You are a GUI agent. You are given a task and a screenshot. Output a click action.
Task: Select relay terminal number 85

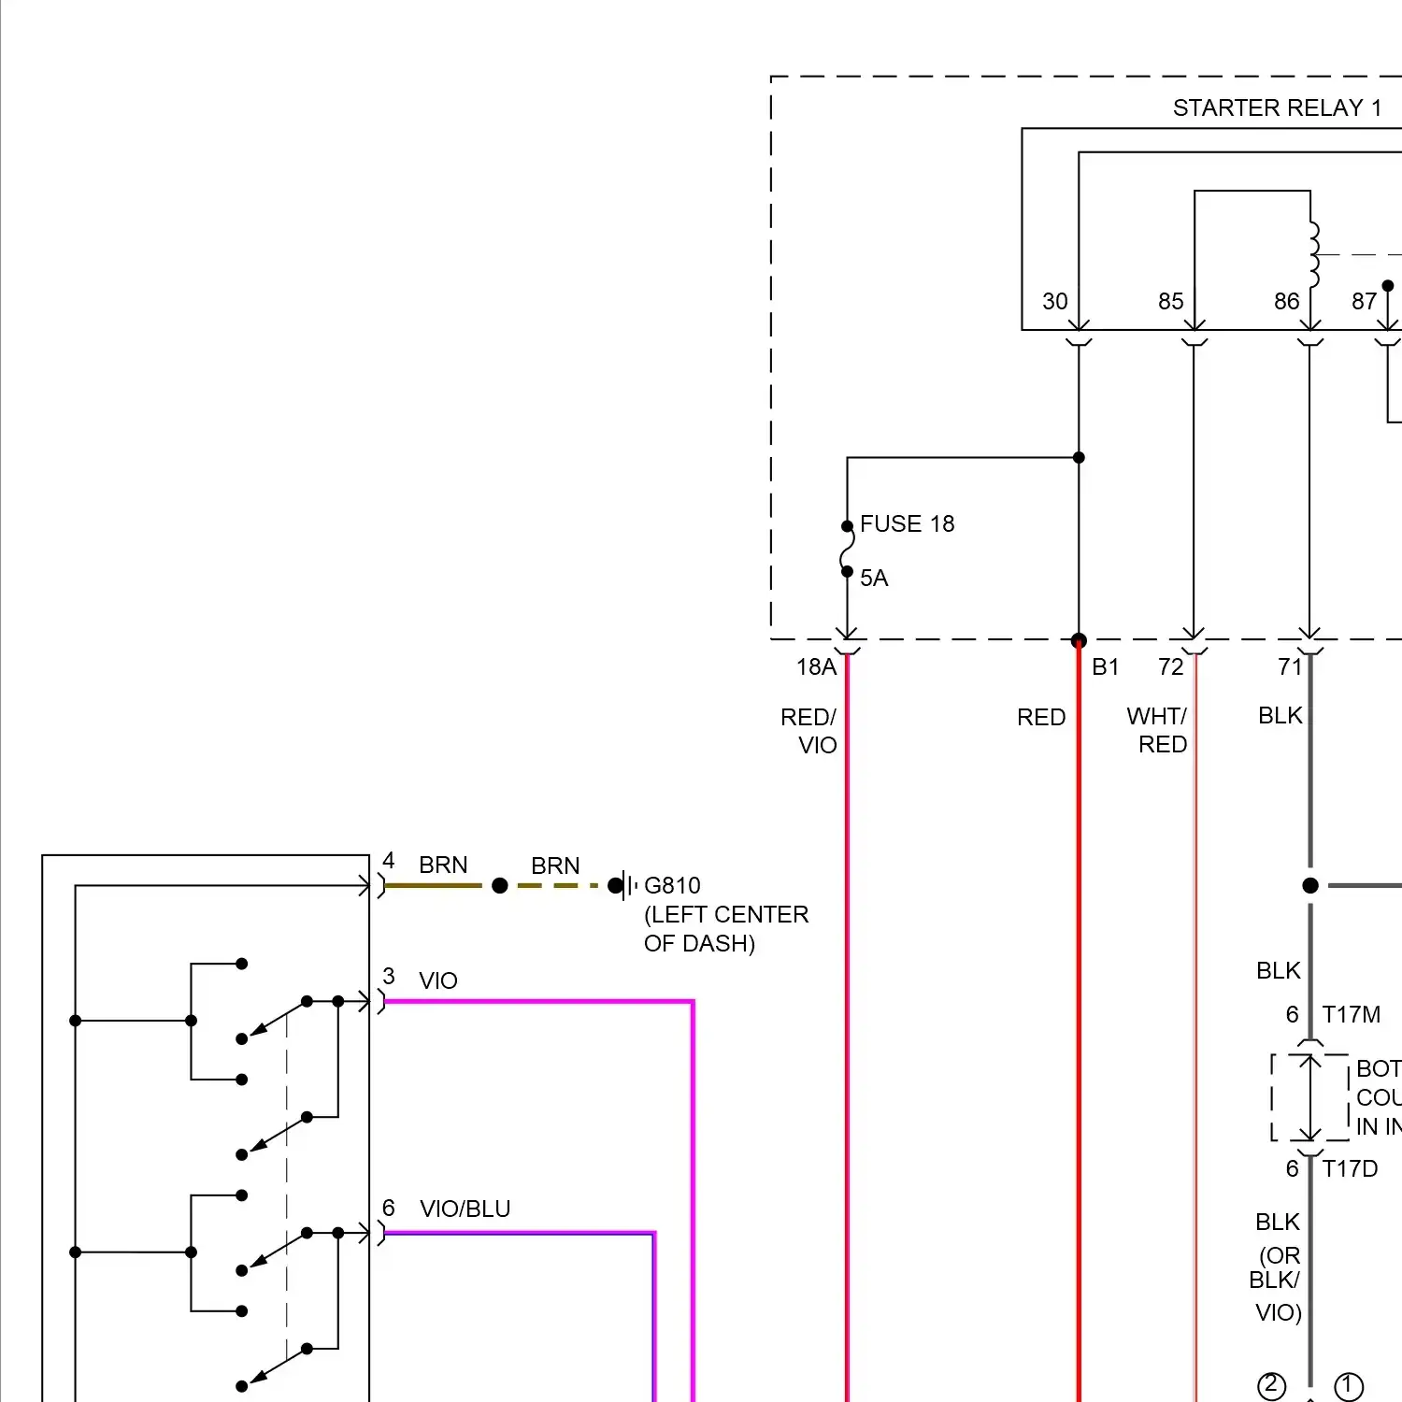click(1170, 301)
